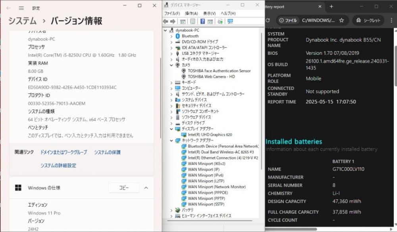The height and width of the screenshot is (232, 397).
Task: Click the Settings back arrow
Action: point(8,8)
